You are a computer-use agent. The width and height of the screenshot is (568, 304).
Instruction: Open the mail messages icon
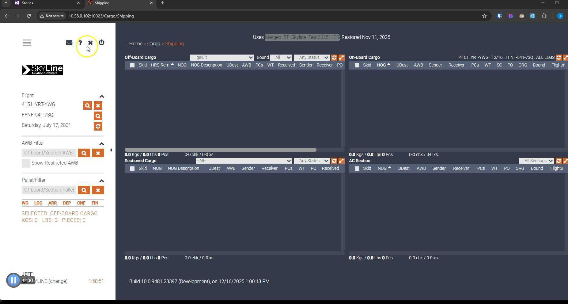[x=69, y=43]
